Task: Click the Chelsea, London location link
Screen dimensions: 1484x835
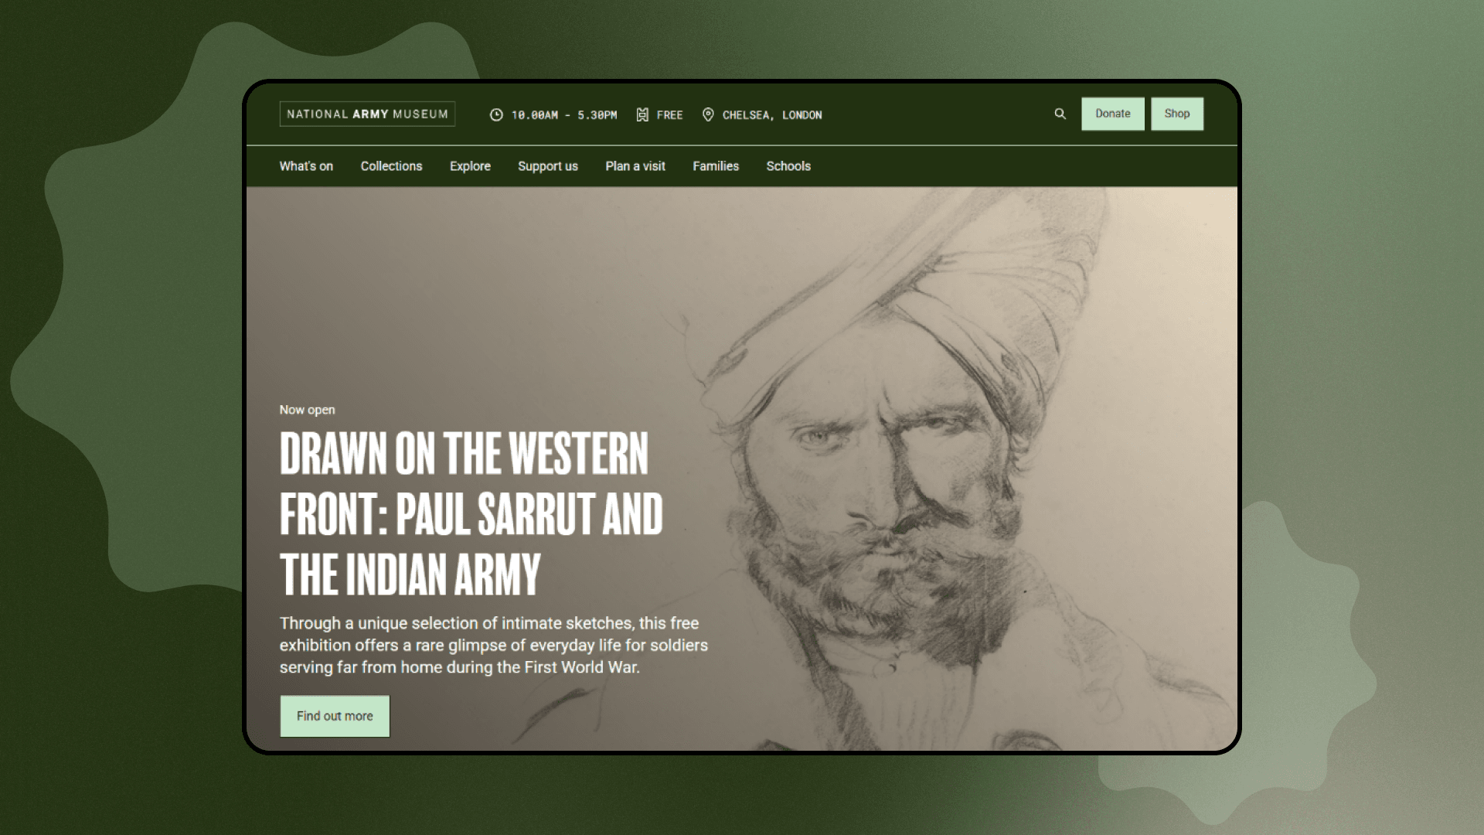Action: tap(772, 115)
